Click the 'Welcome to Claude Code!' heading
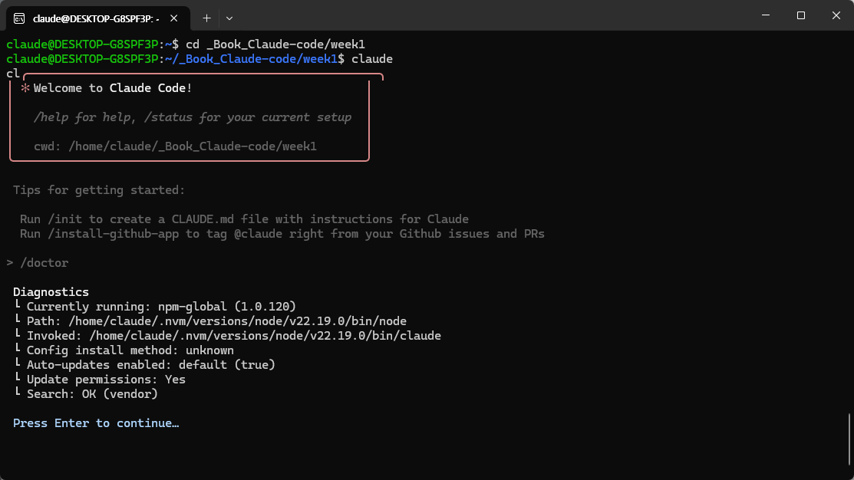Screen dimensions: 854x480 coord(113,88)
